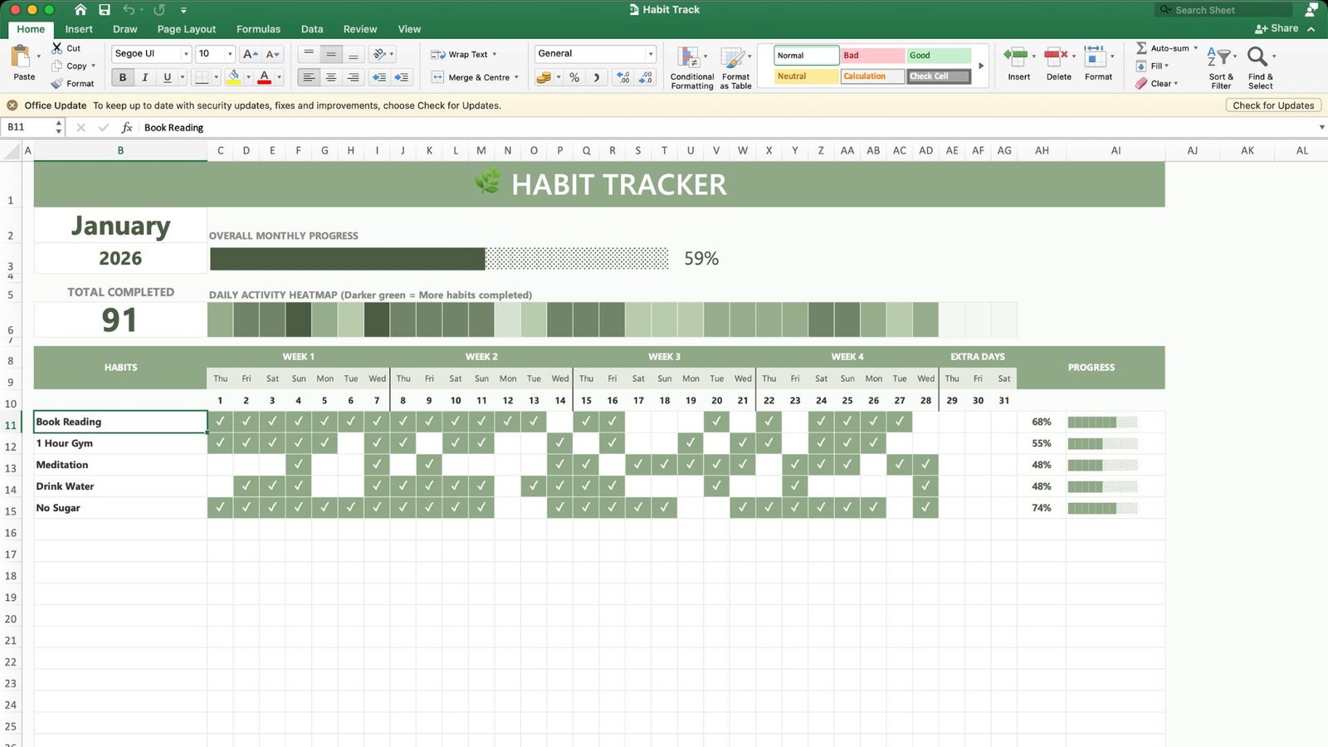Expand the formula bar chevron
The height and width of the screenshot is (747, 1328).
click(x=1321, y=127)
